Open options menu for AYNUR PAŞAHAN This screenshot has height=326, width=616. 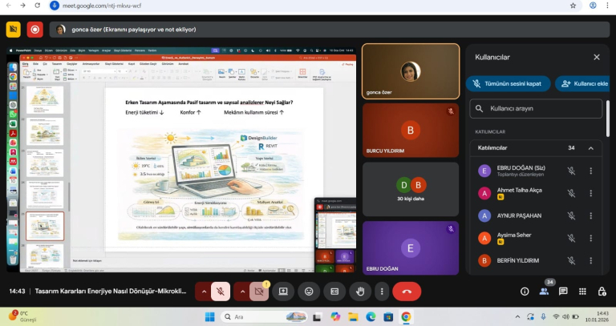[591, 215]
